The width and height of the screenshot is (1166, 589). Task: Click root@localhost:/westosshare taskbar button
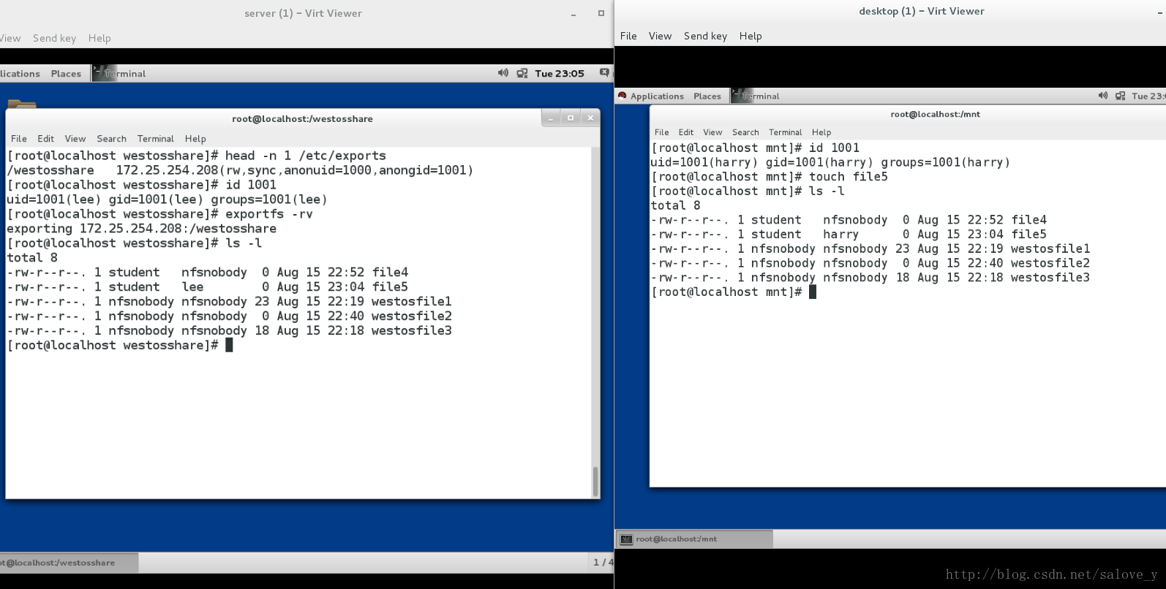pos(69,563)
